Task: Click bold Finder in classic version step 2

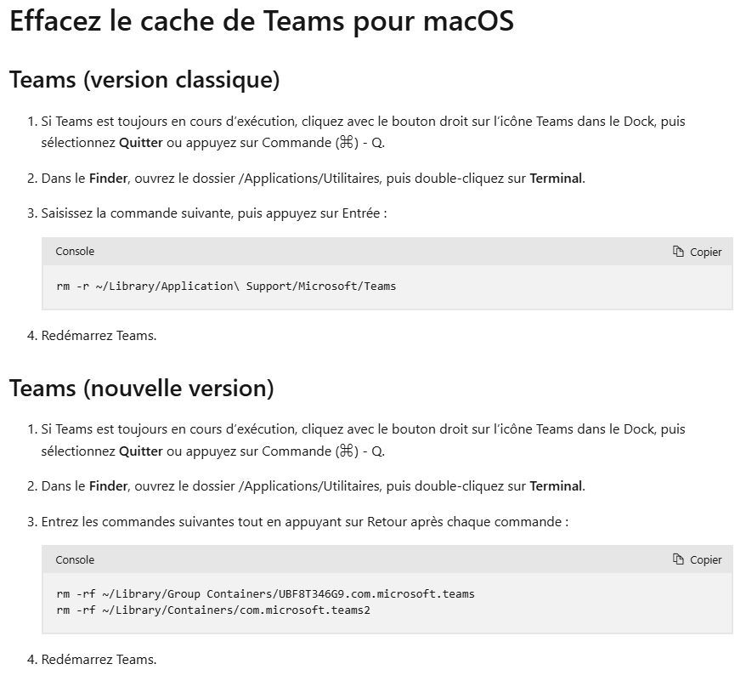Action: (108, 179)
